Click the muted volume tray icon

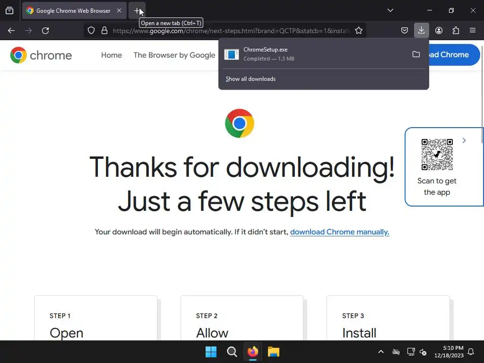point(423,352)
